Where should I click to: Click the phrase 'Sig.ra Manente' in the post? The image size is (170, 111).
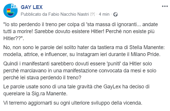tap(49, 94)
